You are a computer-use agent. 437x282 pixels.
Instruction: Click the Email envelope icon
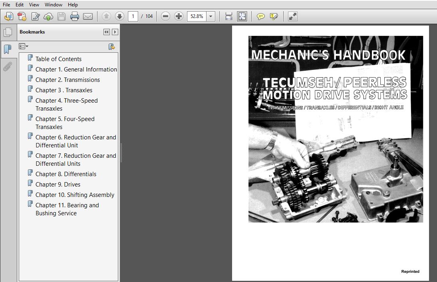click(x=88, y=16)
